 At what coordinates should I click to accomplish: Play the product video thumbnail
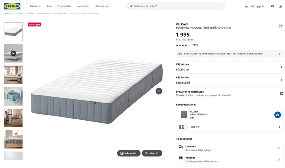point(13,53)
